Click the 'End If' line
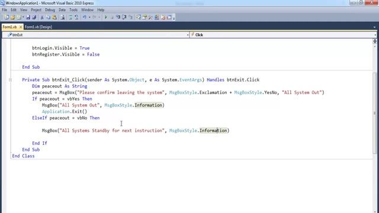379x213 pixels. tap(40, 143)
